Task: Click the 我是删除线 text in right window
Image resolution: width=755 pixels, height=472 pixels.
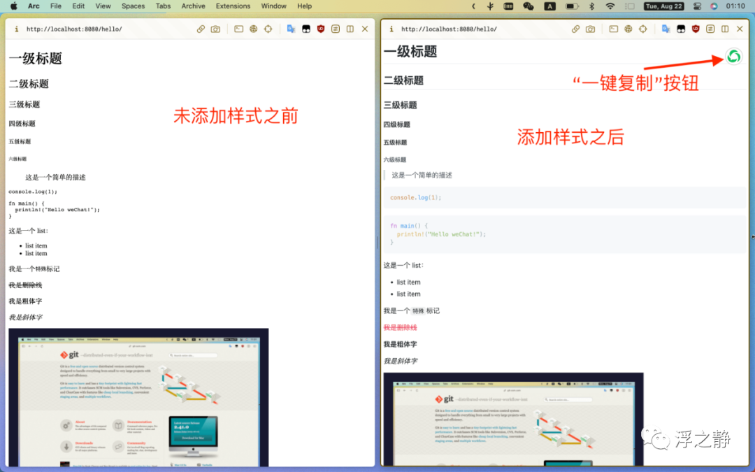Action: coord(400,327)
